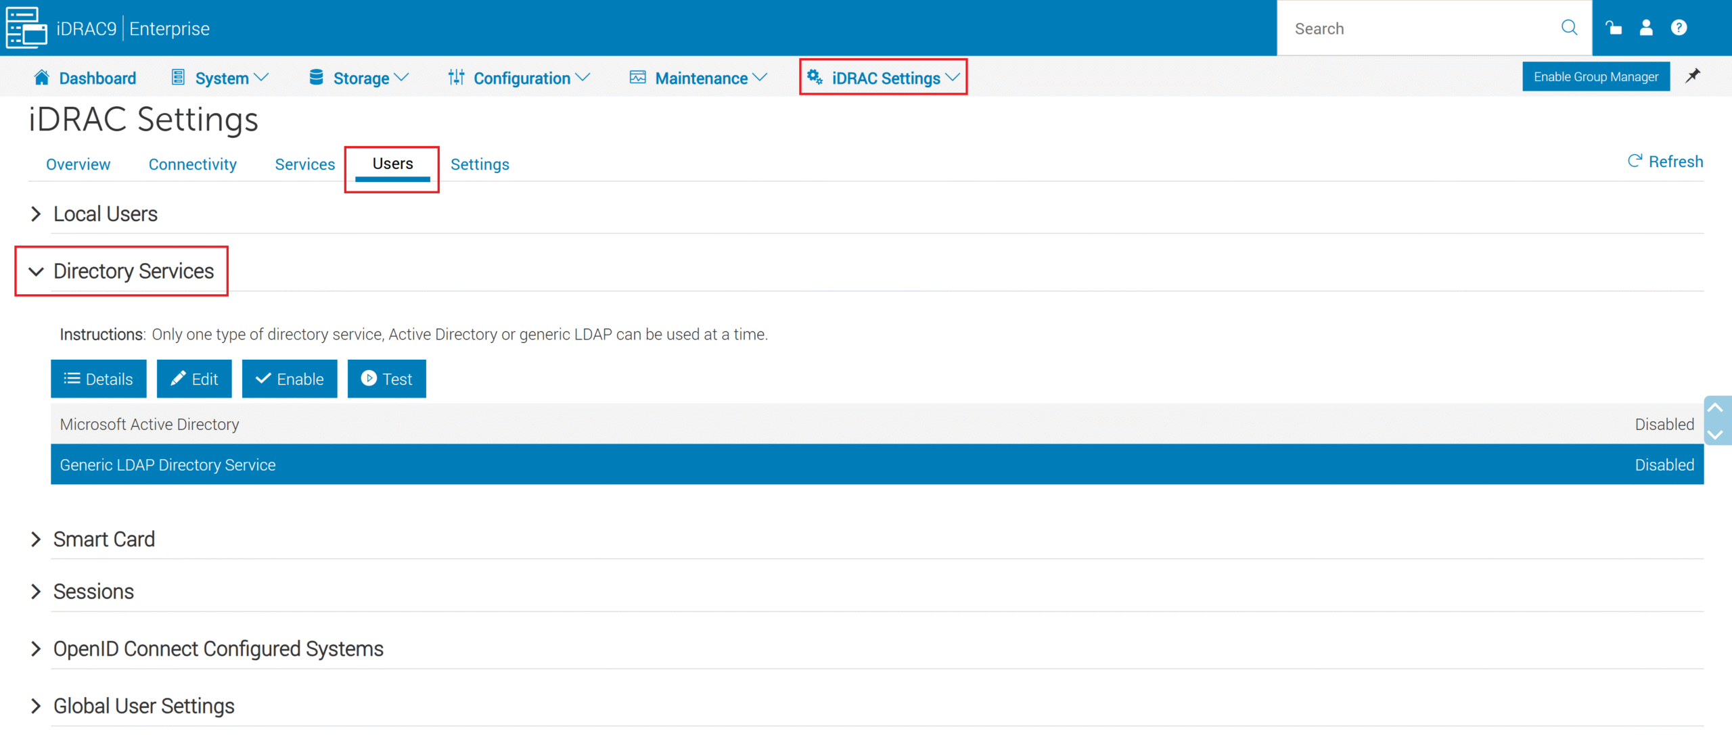The height and width of the screenshot is (735, 1732).
Task: Click the Enable button
Action: coord(290,379)
